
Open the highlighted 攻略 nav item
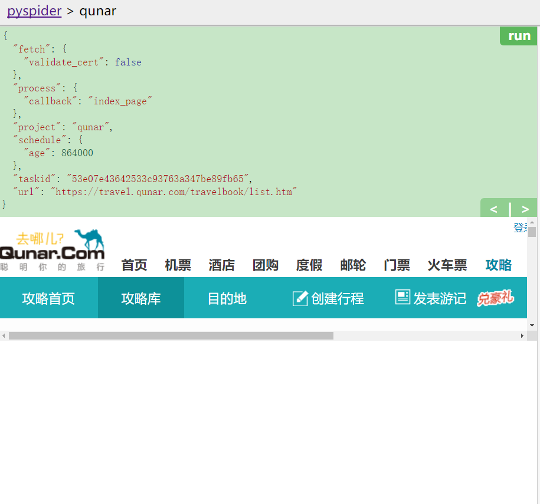coord(498,265)
